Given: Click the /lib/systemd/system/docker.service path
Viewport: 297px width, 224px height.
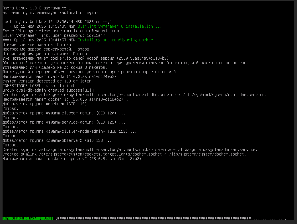Looking at the screenshot, I should tap(218, 150).
